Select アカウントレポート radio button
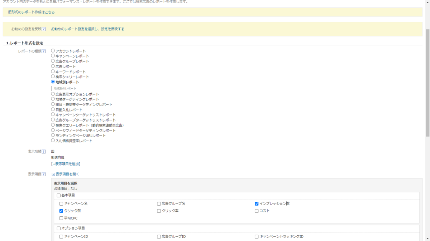The height and width of the screenshot is (241, 430). click(x=53, y=51)
